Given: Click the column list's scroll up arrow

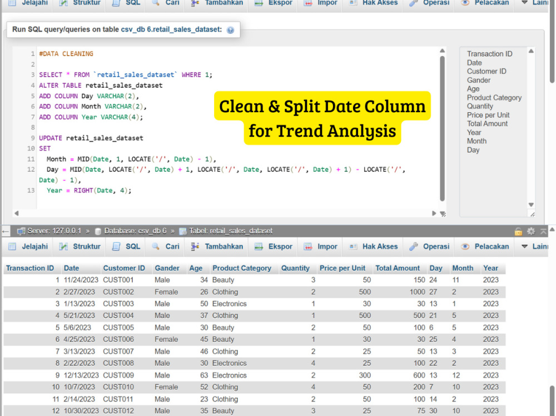Looking at the screenshot, I should pos(531,51).
